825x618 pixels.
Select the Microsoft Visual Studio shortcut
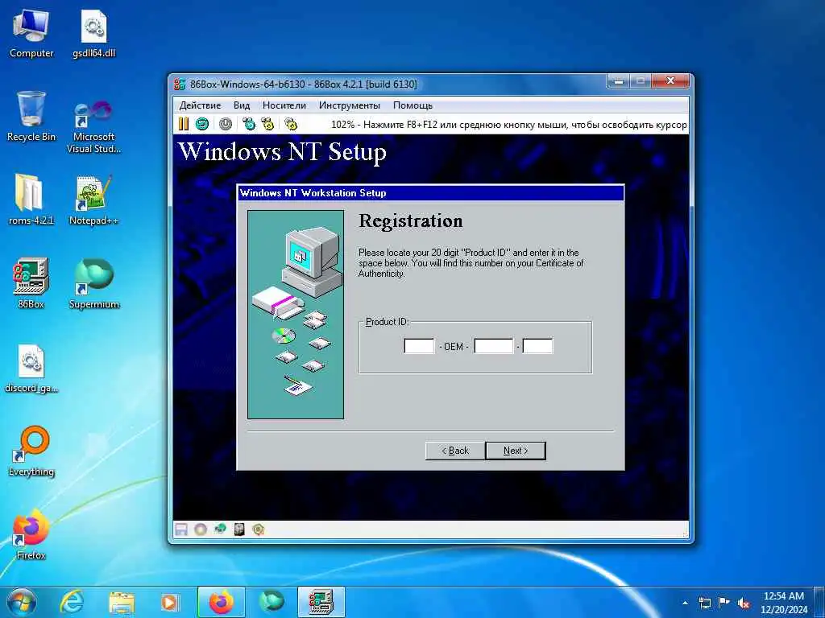93,126
